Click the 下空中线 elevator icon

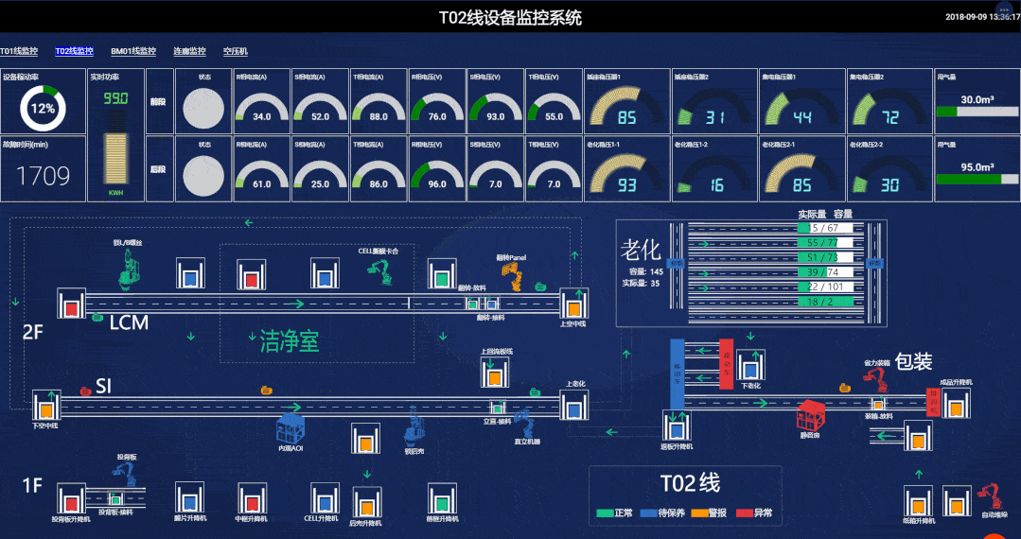point(45,406)
